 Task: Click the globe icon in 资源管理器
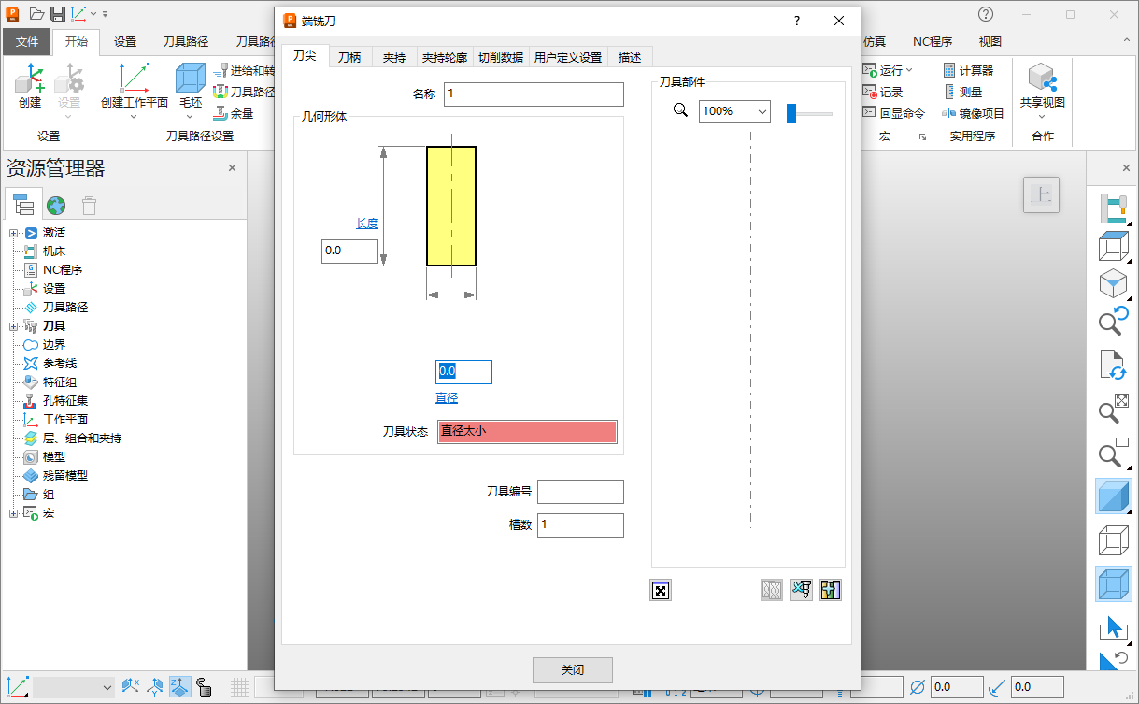click(x=56, y=206)
